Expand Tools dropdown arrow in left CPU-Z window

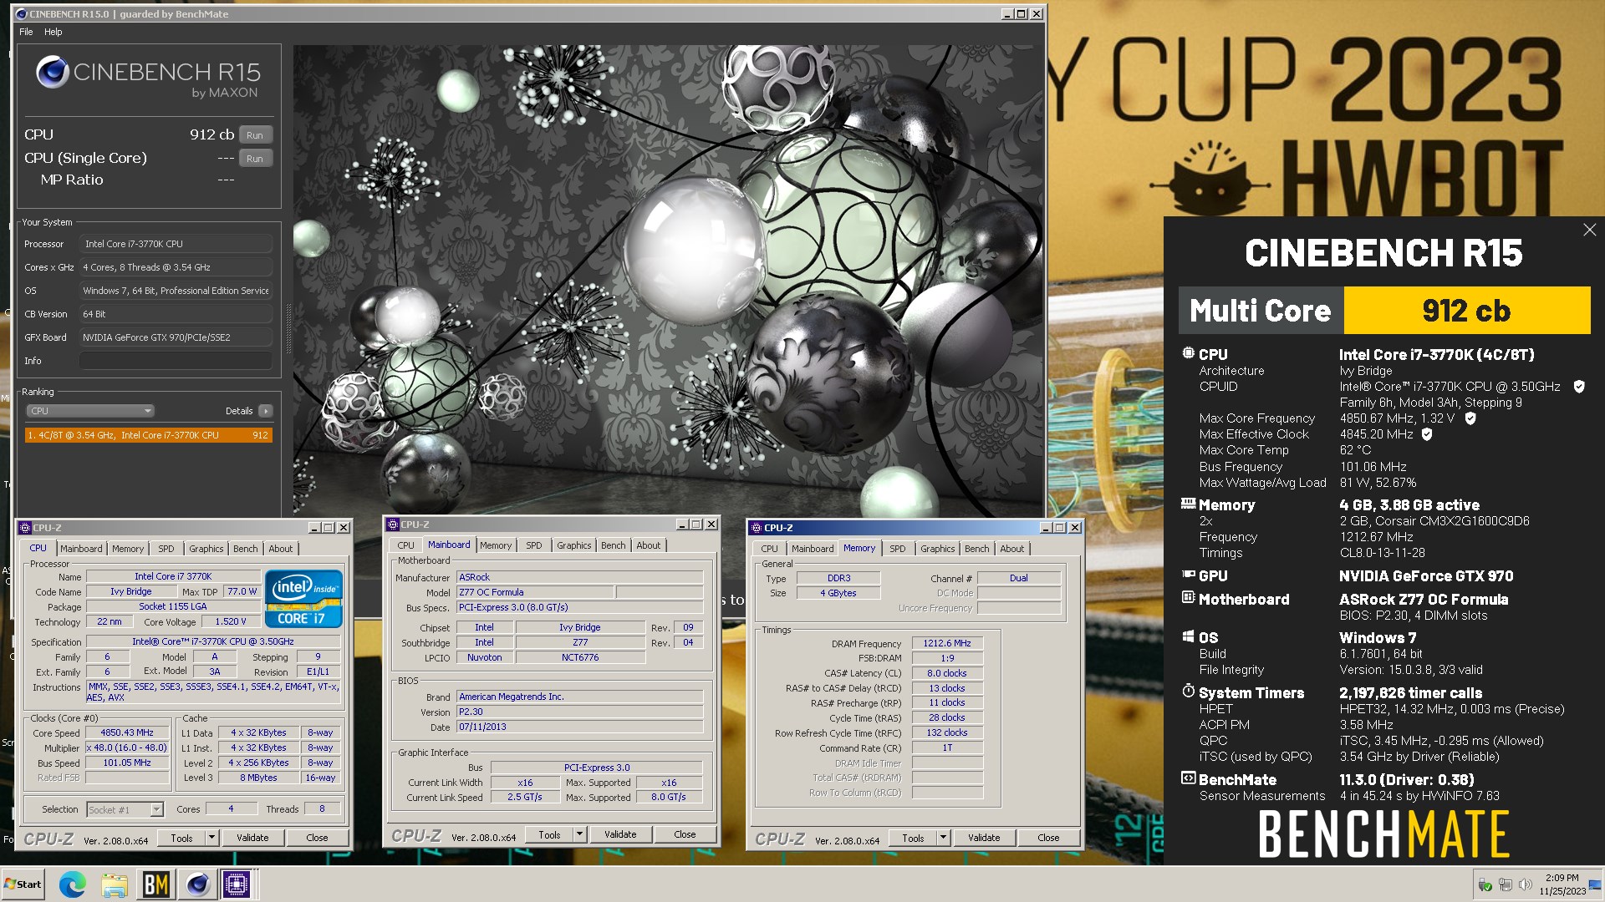[x=211, y=838]
